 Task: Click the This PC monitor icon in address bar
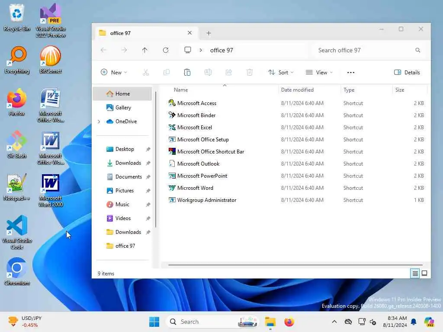pos(188,50)
